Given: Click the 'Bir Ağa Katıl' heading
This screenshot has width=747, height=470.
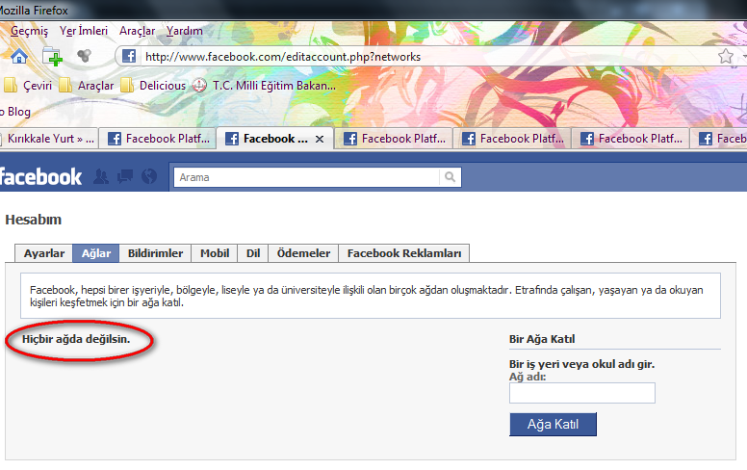Looking at the screenshot, I should pos(542,339).
